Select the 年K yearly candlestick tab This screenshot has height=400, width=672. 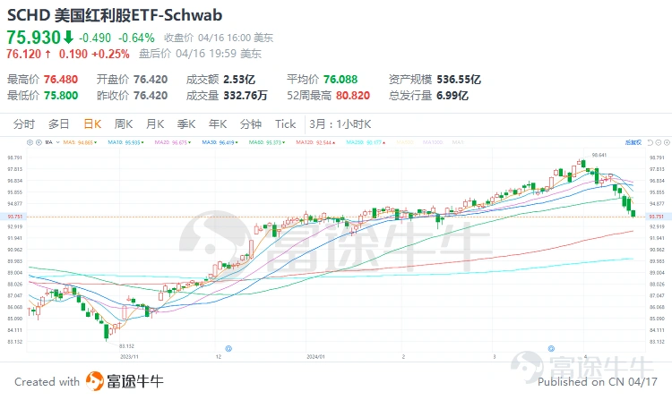click(x=218, y=124)
